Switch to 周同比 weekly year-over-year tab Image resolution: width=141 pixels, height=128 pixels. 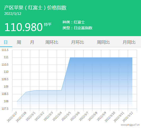(103, 42)
